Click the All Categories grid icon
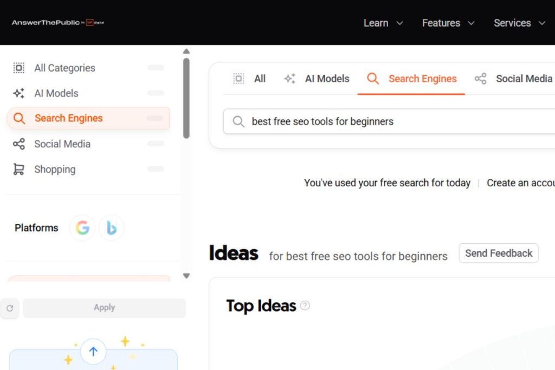This screenshot has height=370, width=555. (18, 68)
